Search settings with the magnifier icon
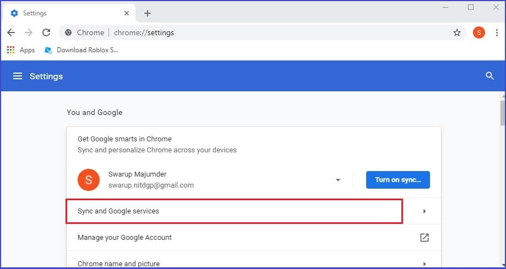The width and height of the screenshot is (506, 269). tap(489, 76)
